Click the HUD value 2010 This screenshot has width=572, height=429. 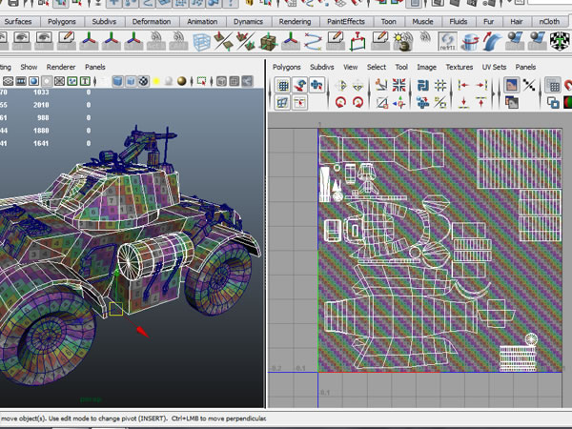(x=41, y=105)
